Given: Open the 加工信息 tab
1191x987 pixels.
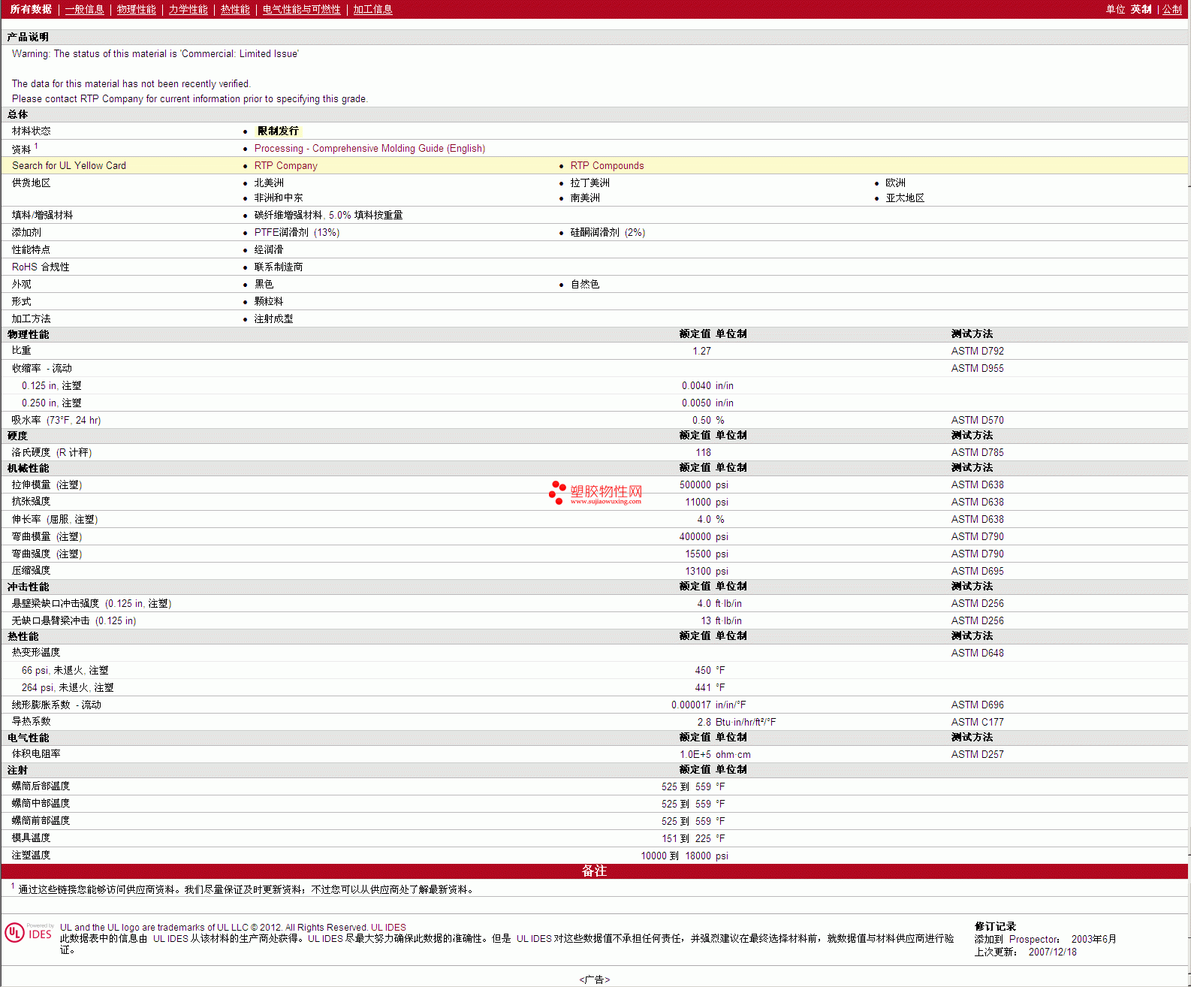Looking at the screenshot, I should [372, 9].
